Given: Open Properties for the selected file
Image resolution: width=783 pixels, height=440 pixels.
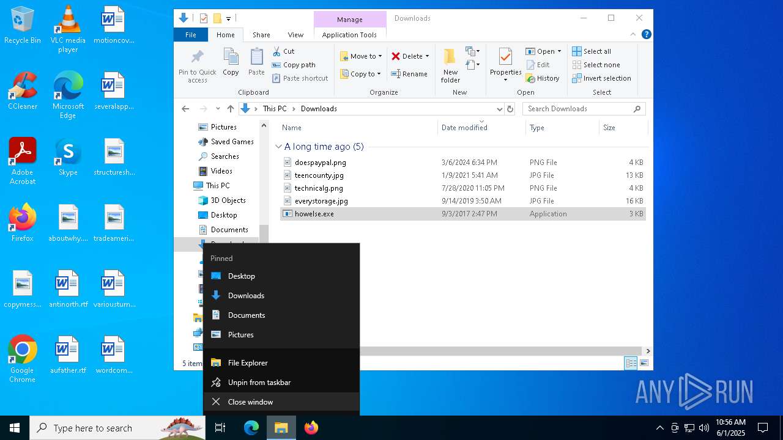Looking at the screenshot, I should pos(505,65).
